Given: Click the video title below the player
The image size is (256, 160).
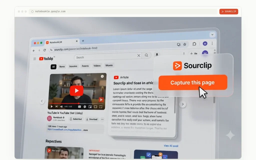Looking at the screenshot, I should tap(65, 113).
